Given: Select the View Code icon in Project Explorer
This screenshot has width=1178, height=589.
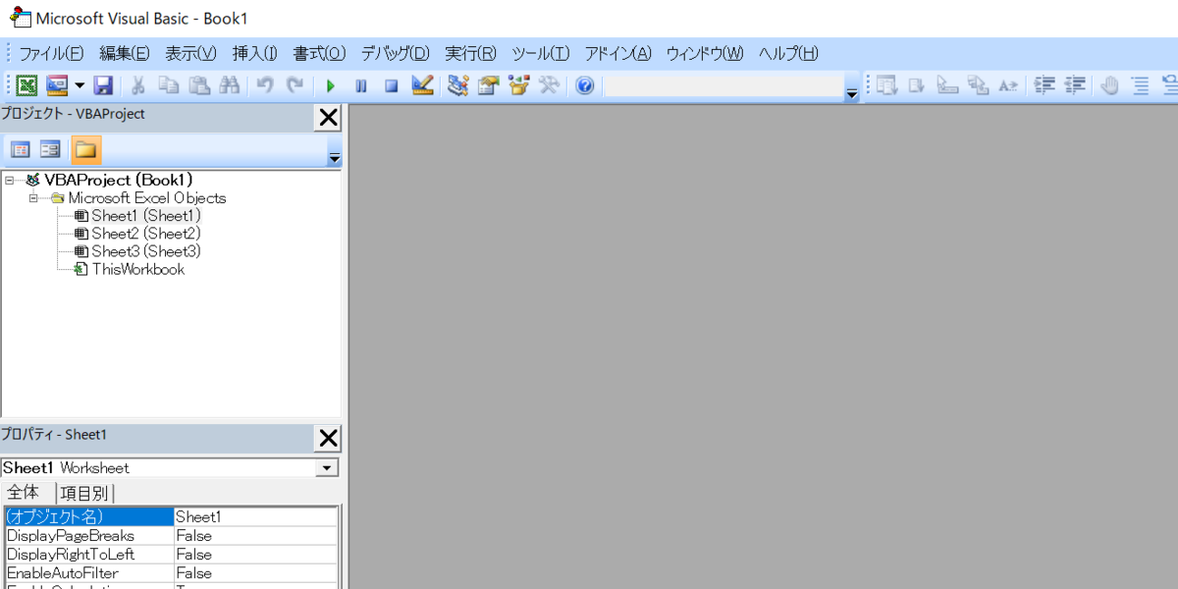Looking at the screenshot, I should [21, 148].
